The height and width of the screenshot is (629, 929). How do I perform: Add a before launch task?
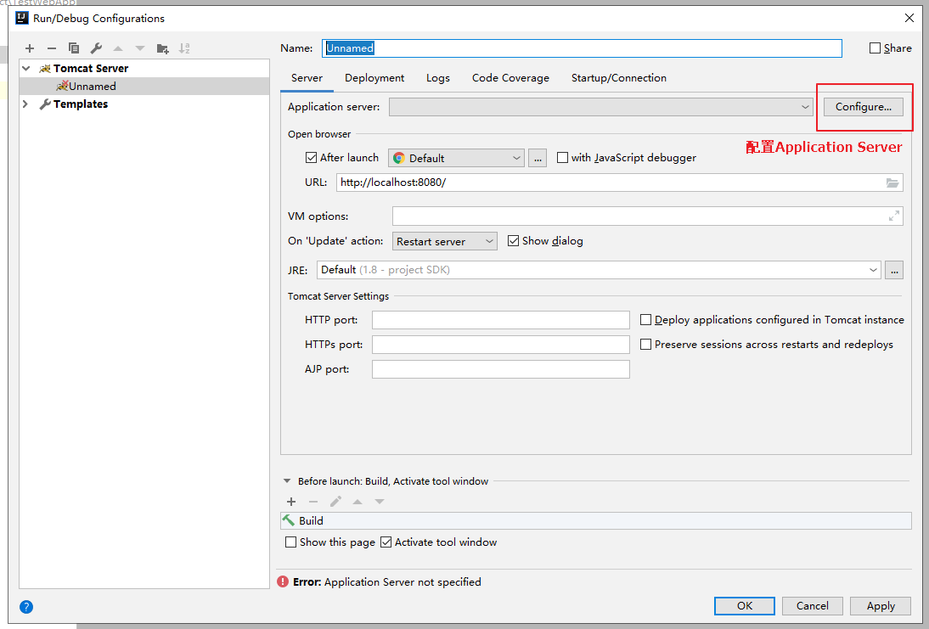tap(291, 502)
